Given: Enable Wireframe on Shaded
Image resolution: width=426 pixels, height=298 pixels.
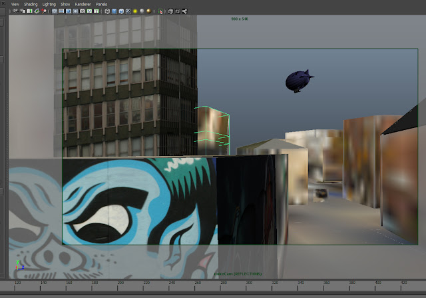Looking at the screenshot, I should pos(121,11).
